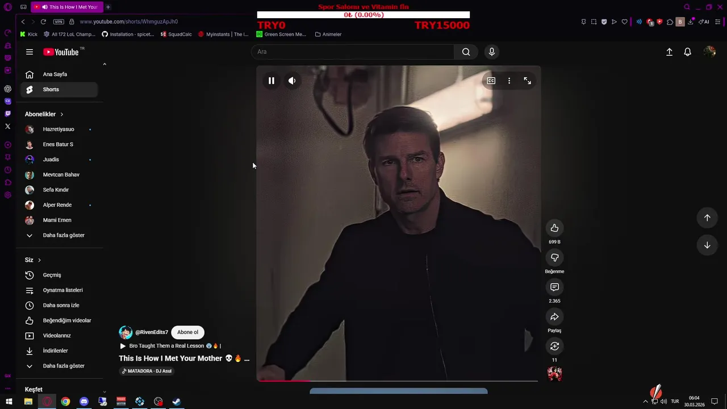Viewport: 727px width, 409px height.
Task: Open SquadCalc bookmark
Action: [x=176, y=34]
